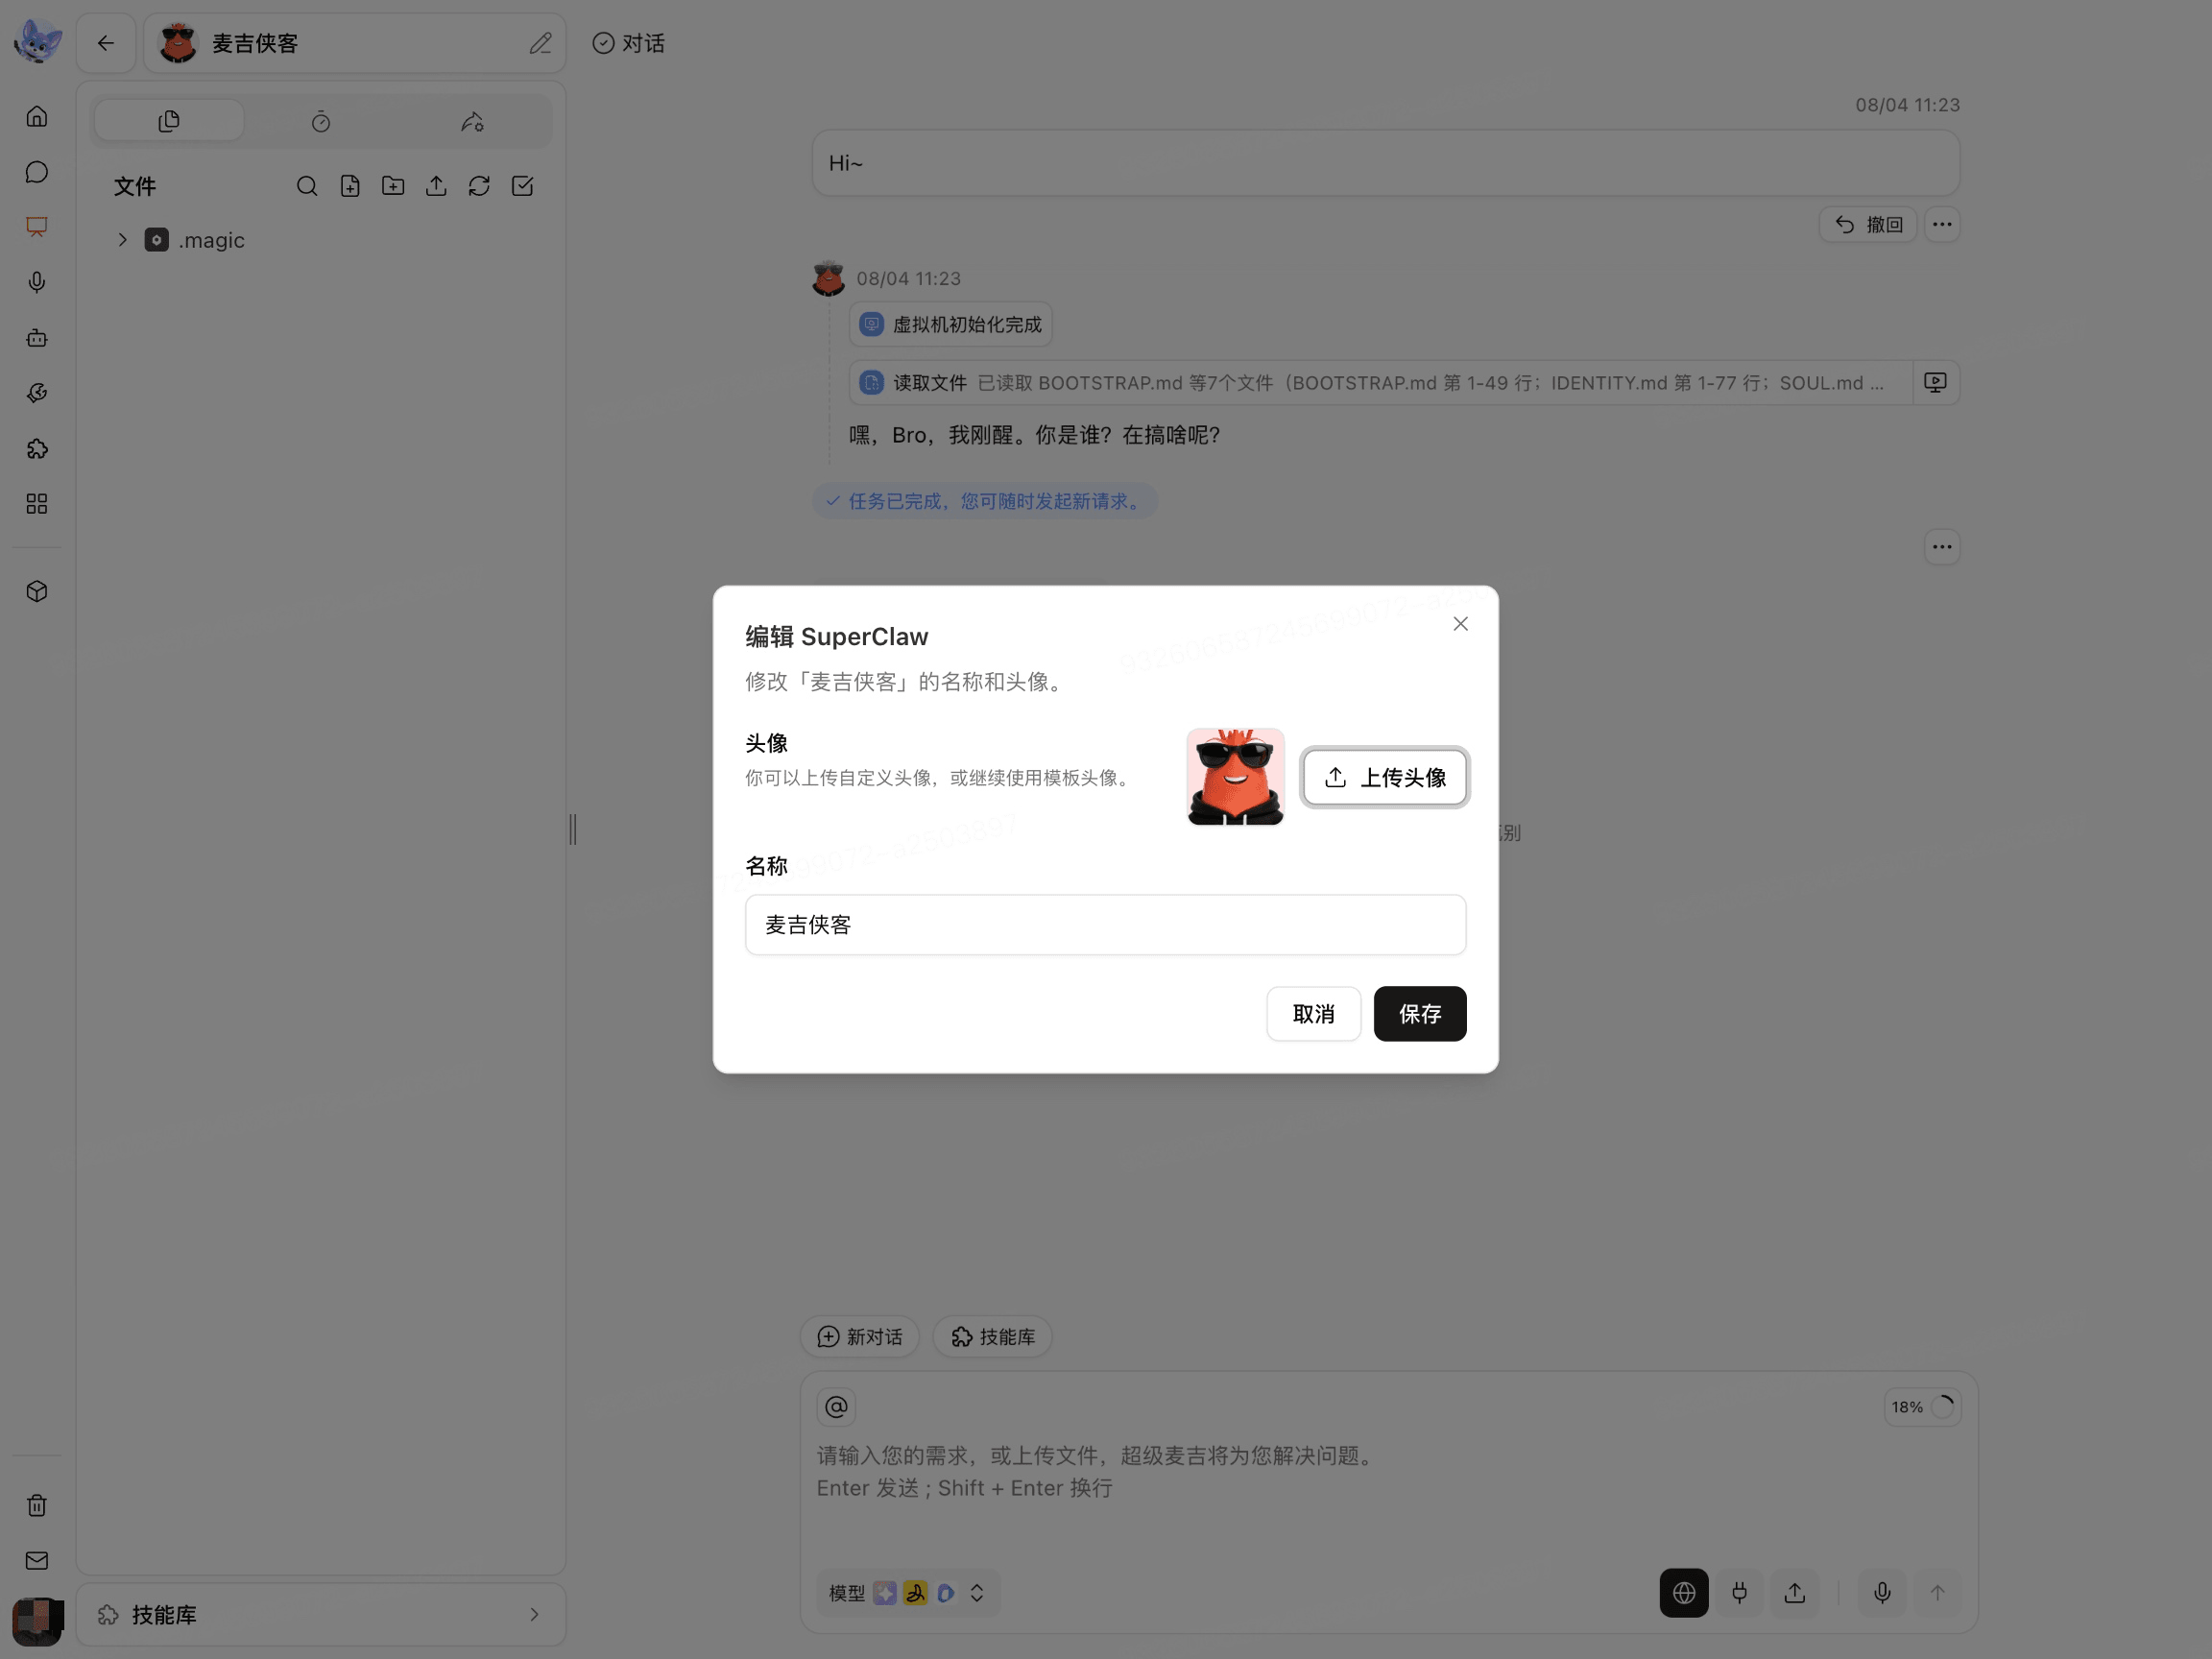The width and height of the screenshot is (2212, 1659).
Task: Open the chat bubble icon in sidebar
Action: tap(37, 172)
